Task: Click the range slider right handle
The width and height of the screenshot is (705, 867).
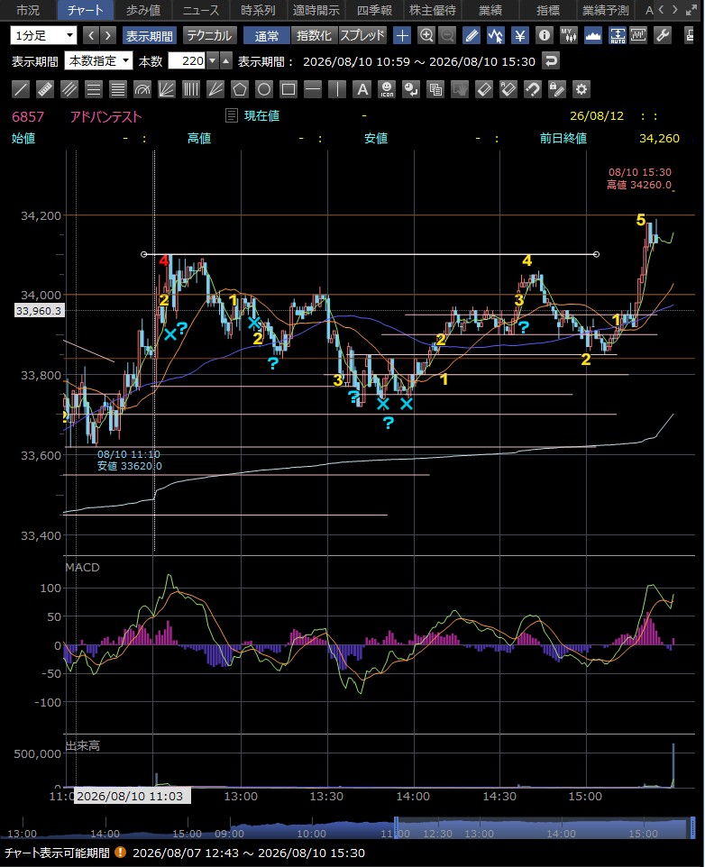Action: point(692,827)
